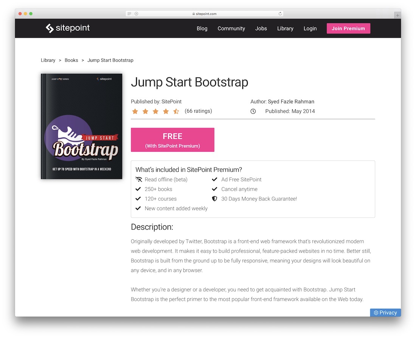Click the Safari reader view icon
Viewport: 416px width, 338px height.
pos(129,14)
